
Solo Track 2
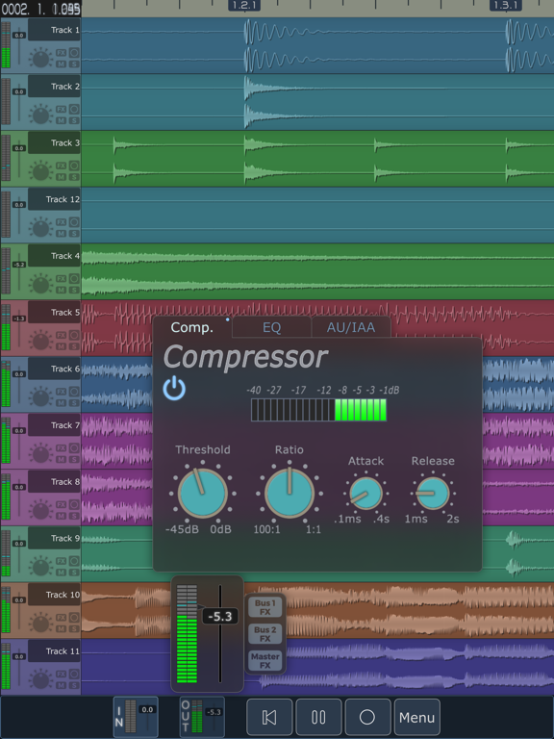point(74,120)
